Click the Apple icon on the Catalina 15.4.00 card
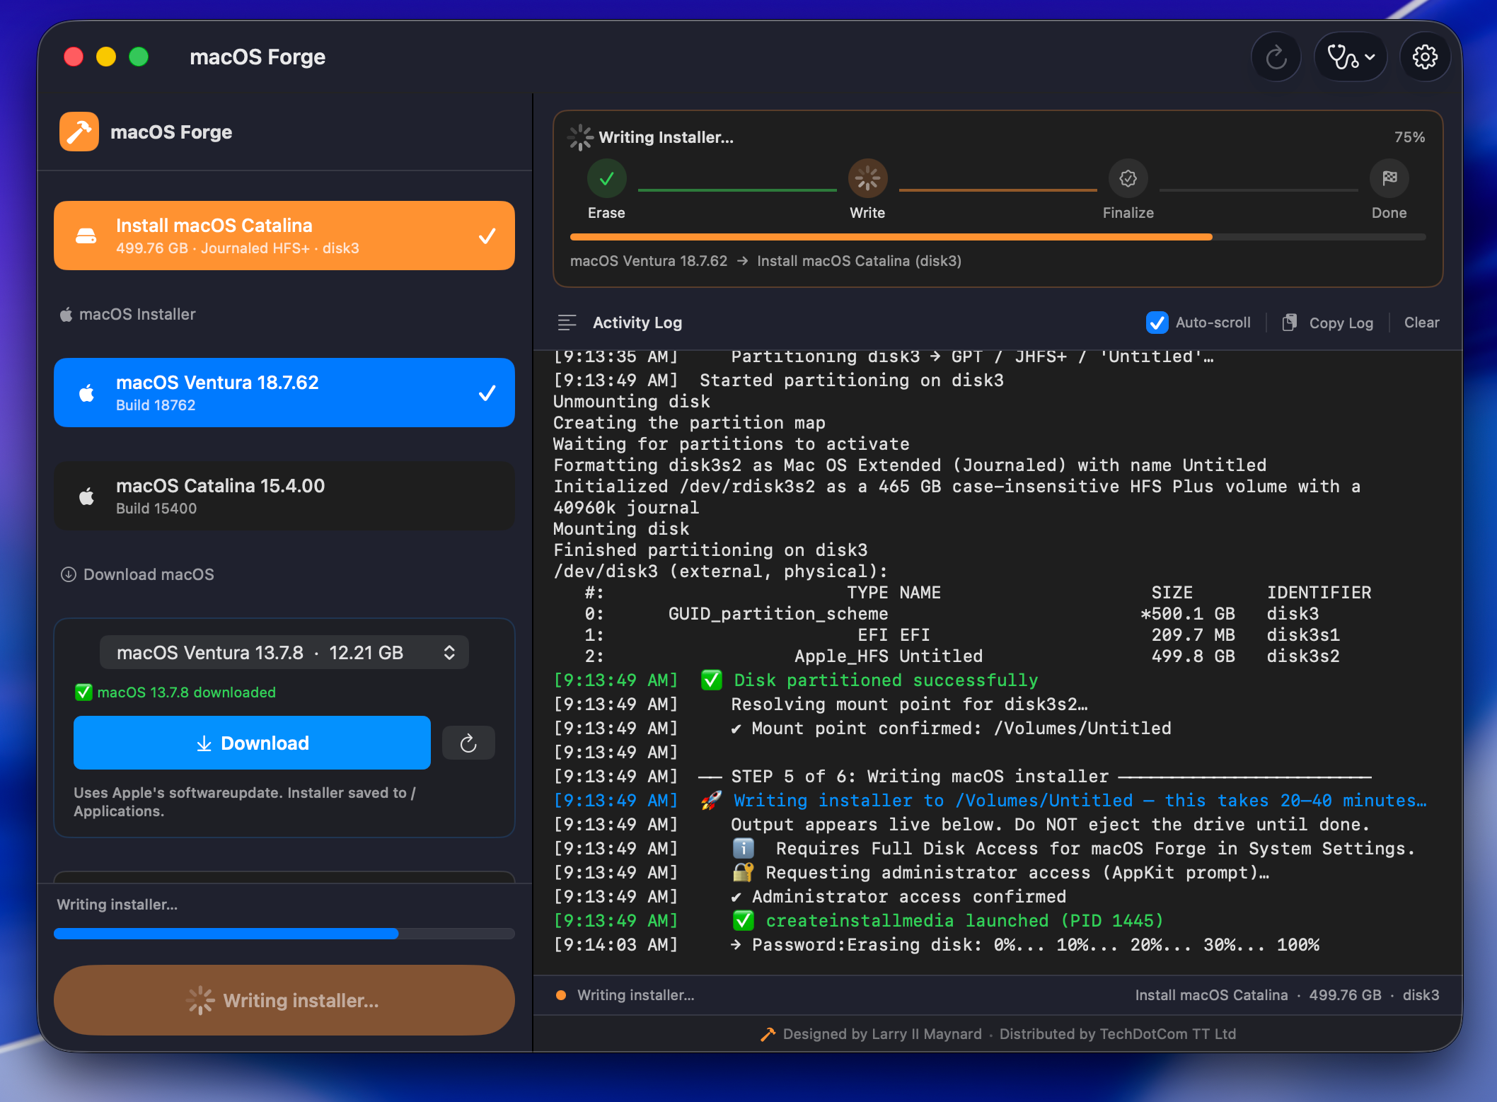 point(86,496)
